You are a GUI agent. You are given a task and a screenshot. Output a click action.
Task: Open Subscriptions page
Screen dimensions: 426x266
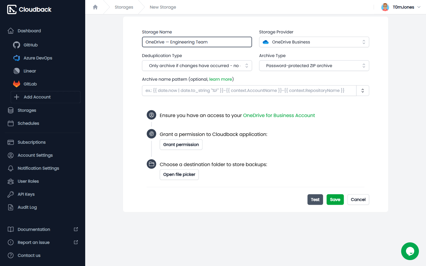(x=31, y=142)
